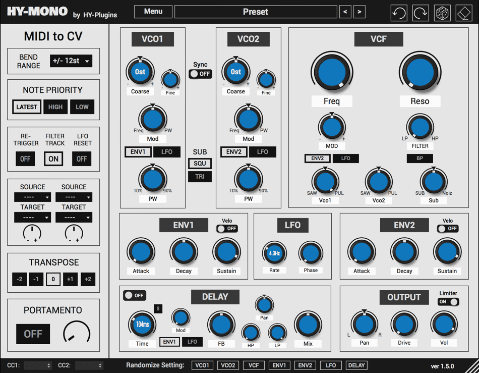This screenshot has height=373, width=479.
Task: Select previous preset arrow
Action: click(345, 12)
